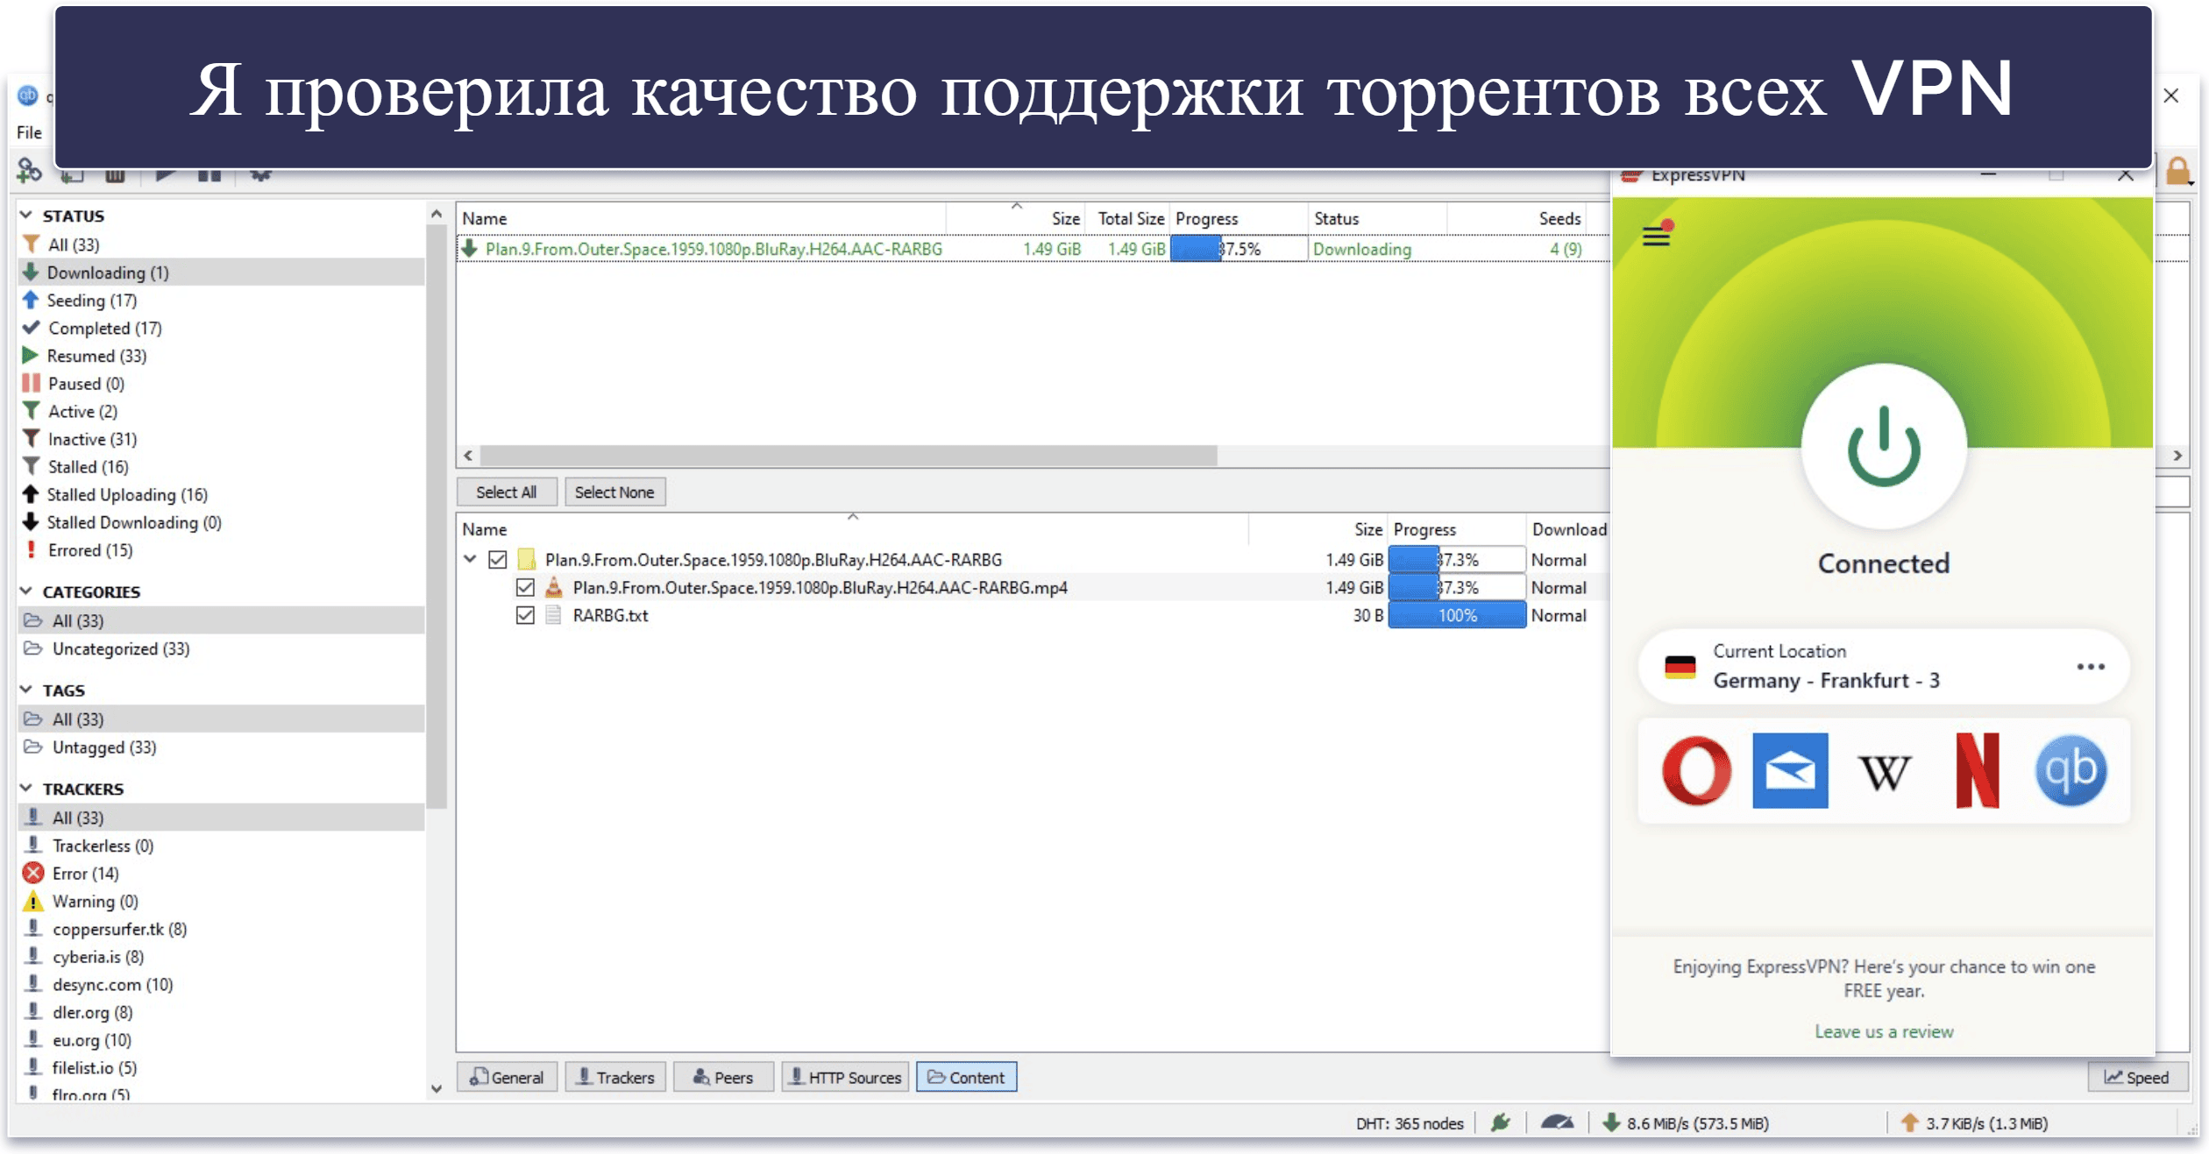Click the torrent list horizontal scrollbar thumb
The width and height of the screenshot is (2209, 1154).
[849, 455]
